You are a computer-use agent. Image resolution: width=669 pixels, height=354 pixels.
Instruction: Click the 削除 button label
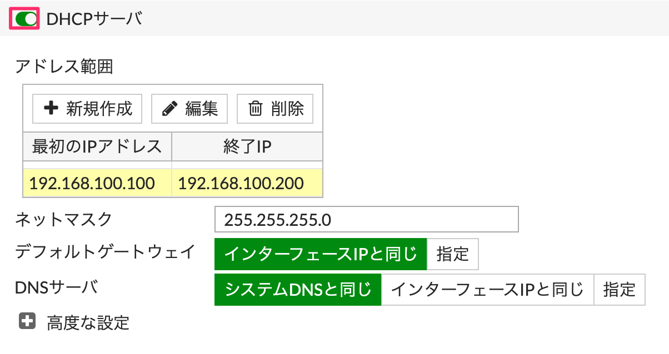[x=287, y=108]
